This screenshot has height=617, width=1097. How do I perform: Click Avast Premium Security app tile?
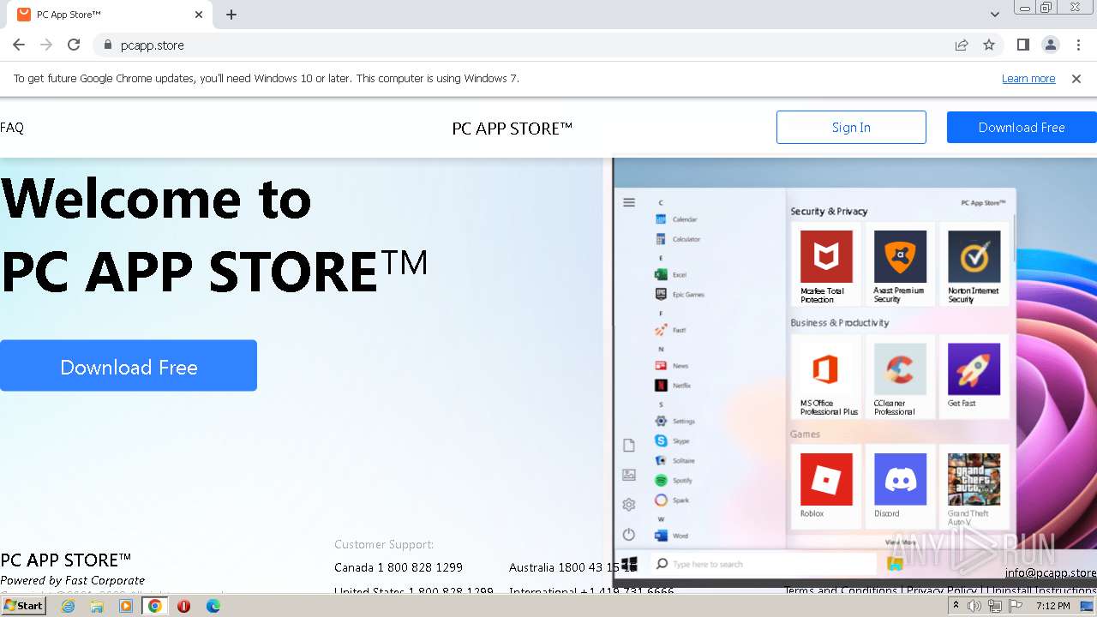(x=900, y=264)
